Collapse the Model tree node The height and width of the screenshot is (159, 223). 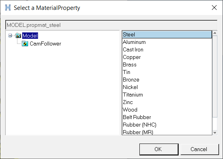(x=10, y=36)
